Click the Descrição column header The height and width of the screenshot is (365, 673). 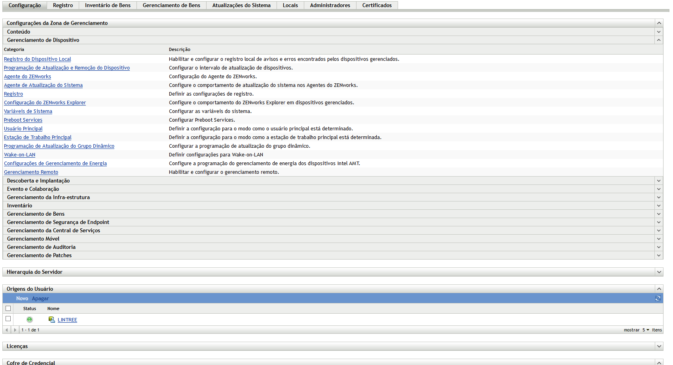(180, 49)
